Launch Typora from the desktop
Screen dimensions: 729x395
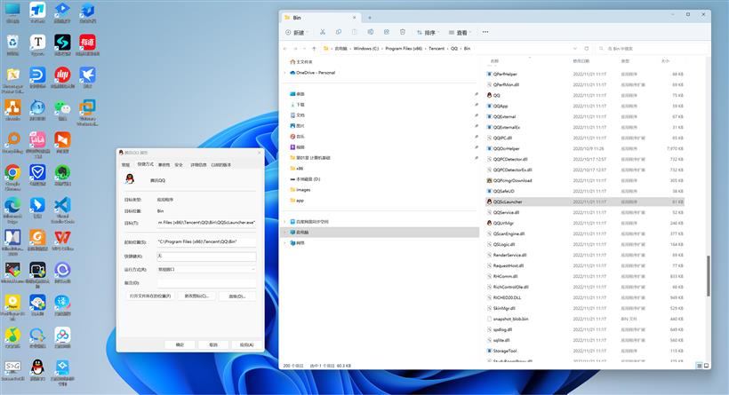(37, 43)
